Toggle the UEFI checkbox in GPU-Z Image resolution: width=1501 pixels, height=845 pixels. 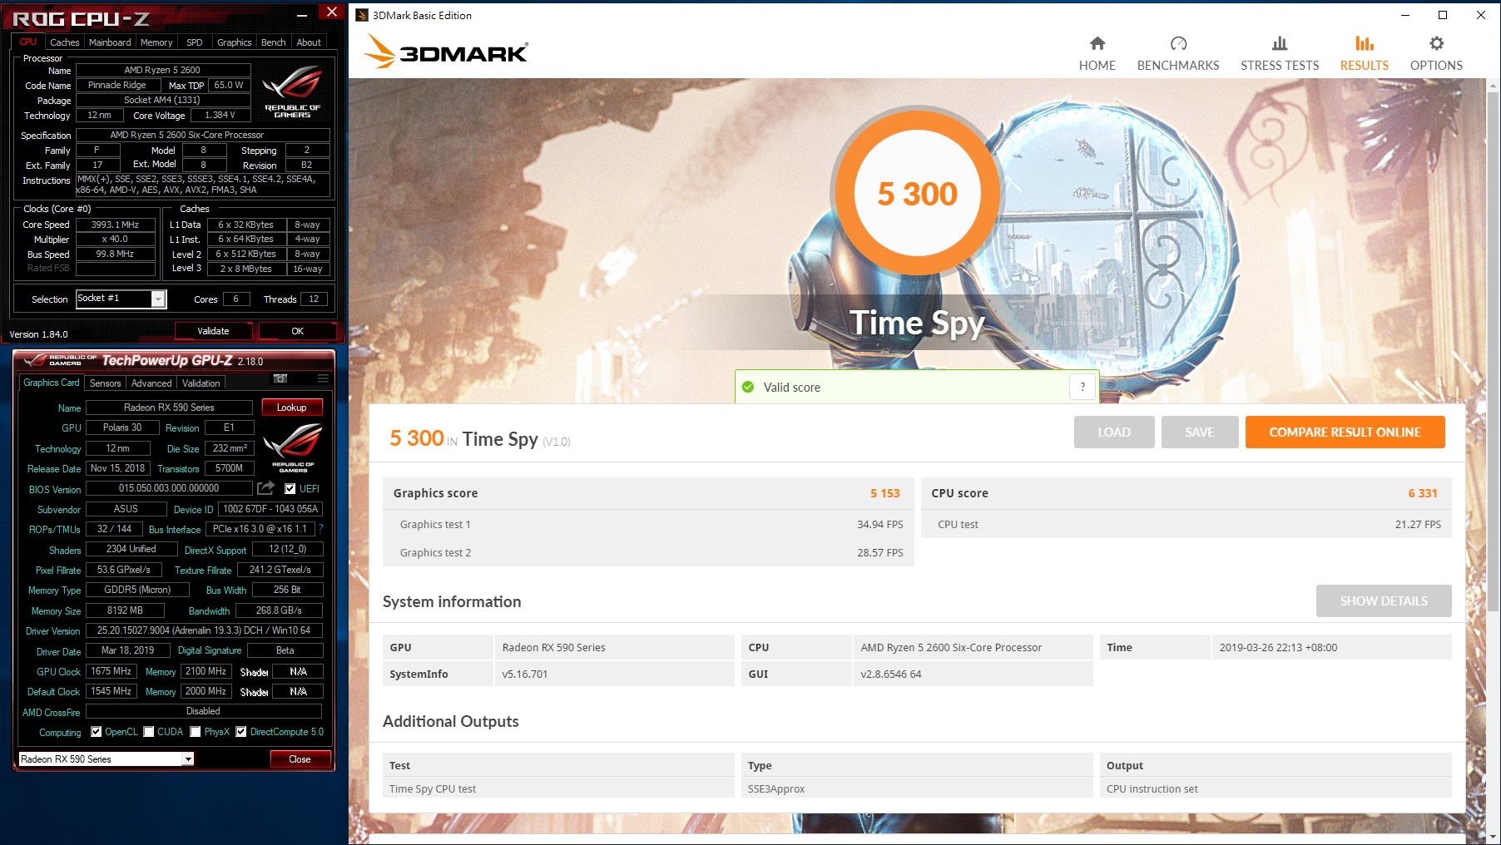pyautogui.click(x=290, y=489)
